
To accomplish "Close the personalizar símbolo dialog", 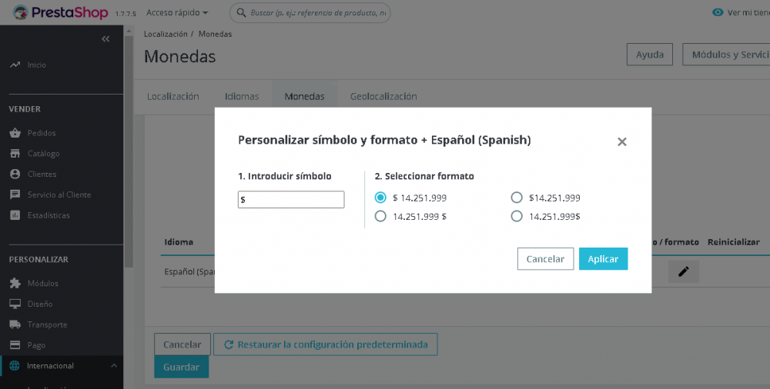I will (x=622, y=142).
